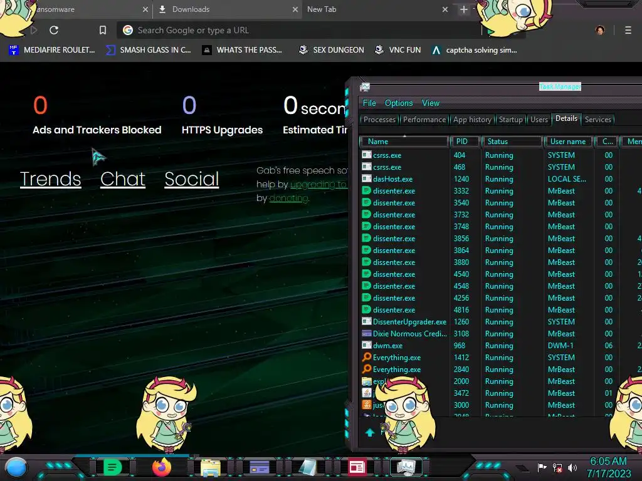
Task: Open the network status tray icon
Action: pos(557,467)
